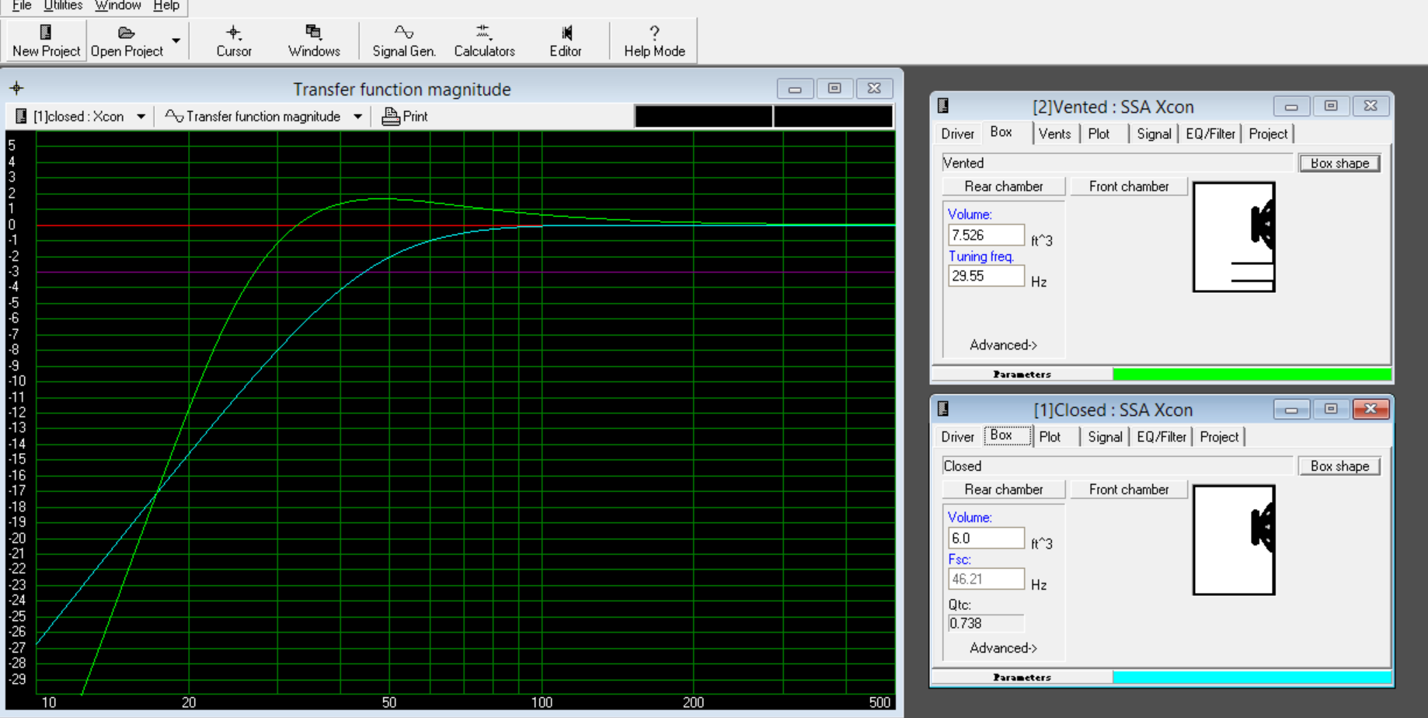The height and width of the screenshot is (718, 1428).
Task: Click the speaker icon in Closed window title
Action: coord(943,409)
